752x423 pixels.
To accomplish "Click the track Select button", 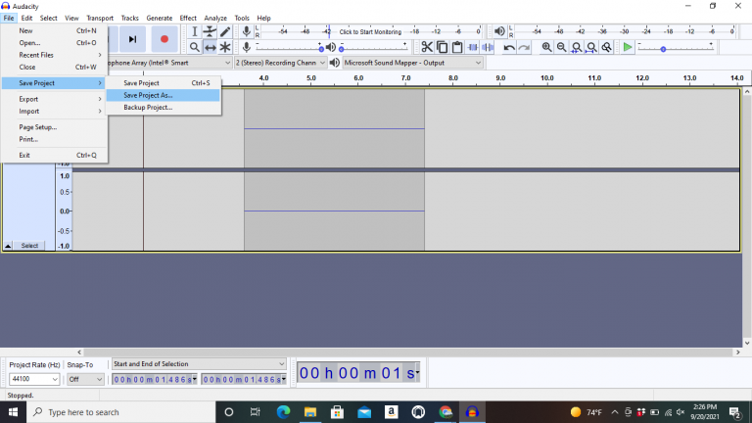I will pos(29,246).
